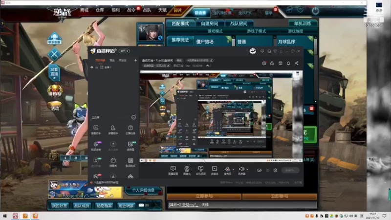The width and height of the screenshot is (391, 220).
Task: Open the 弹幕秀 tool icon
Action: point(113,162)
